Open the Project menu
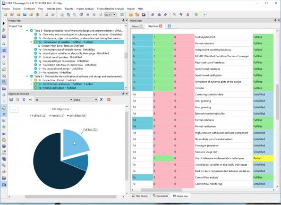 click(6, 9)
